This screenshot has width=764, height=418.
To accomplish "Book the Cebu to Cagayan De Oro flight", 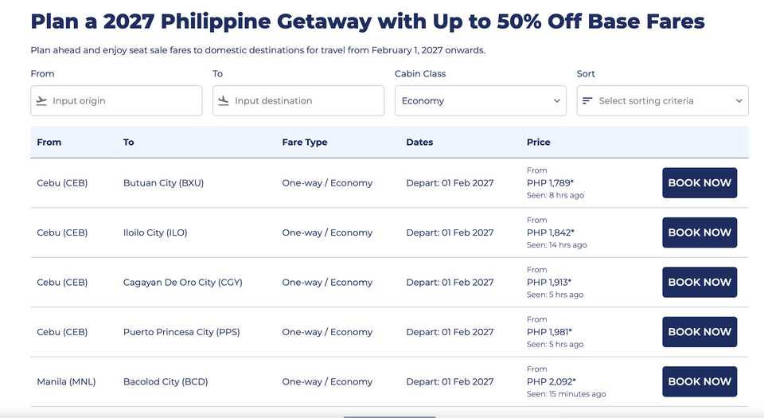I will click(x=700, y=282).
